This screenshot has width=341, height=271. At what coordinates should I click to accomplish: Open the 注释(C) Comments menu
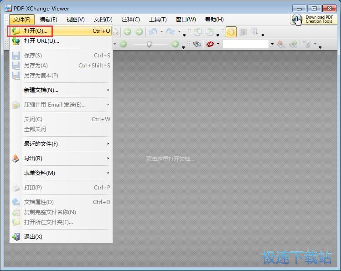click(x=130, y=20)
